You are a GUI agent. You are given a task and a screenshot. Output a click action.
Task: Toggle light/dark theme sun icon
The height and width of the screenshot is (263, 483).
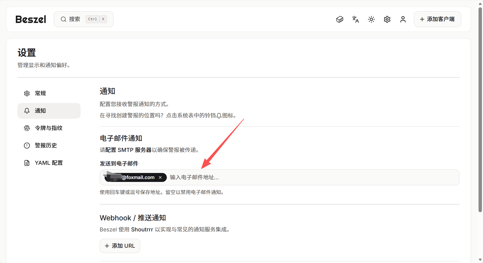[x=371, y=19]
